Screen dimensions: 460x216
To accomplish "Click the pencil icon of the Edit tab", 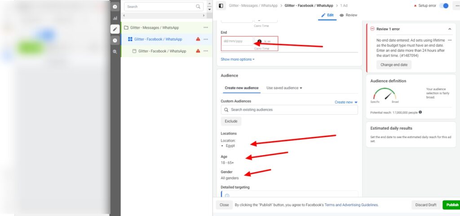I will click(x=323, y=15).
